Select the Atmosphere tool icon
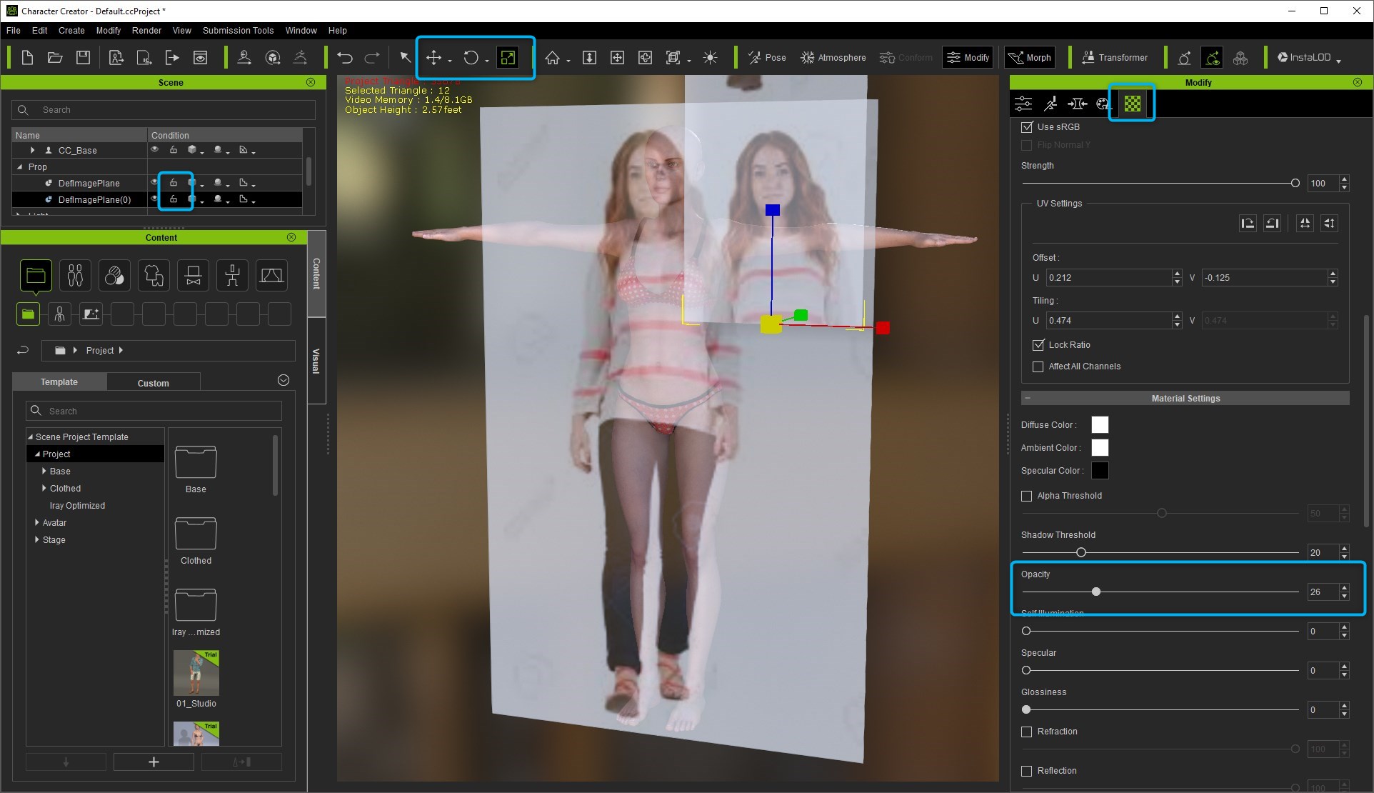 [x=808, y=58]
